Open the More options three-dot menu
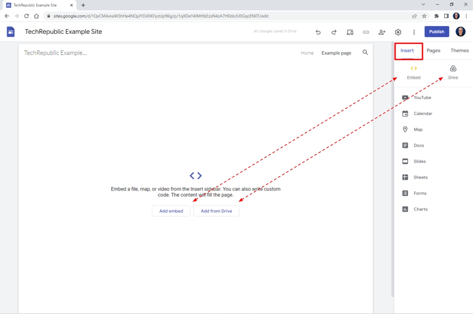 414,32
